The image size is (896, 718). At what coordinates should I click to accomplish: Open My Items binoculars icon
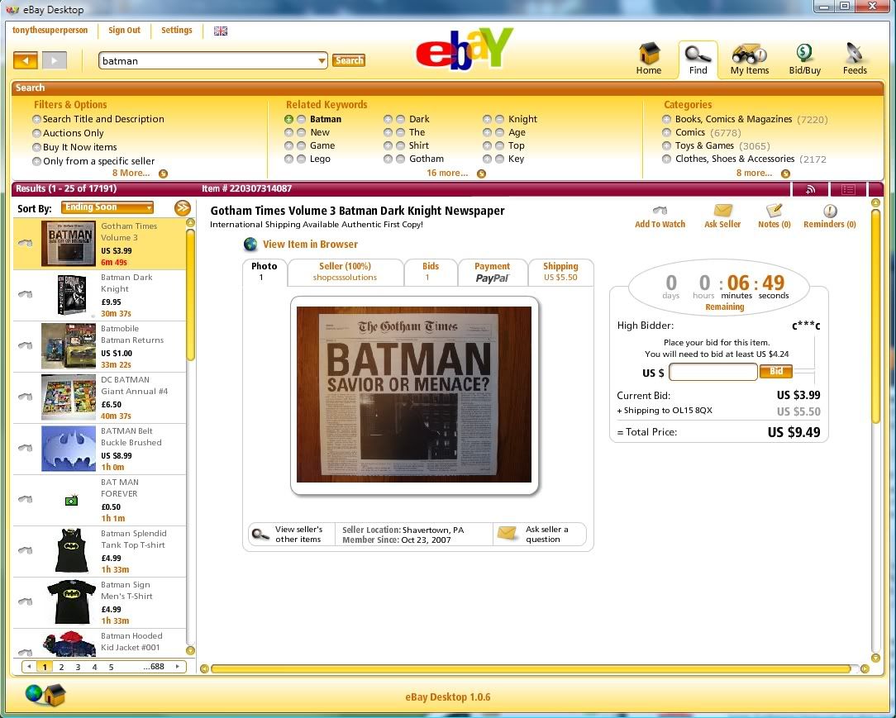click(x=749, y=54)
